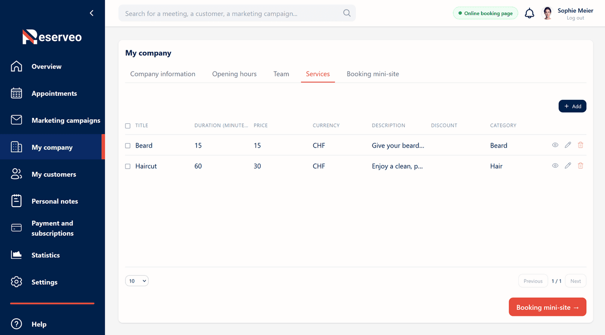Switch to the Opening hours tab
Image resolution: width=605 pixels, height=335 pixels.
[x=234, y=74]
